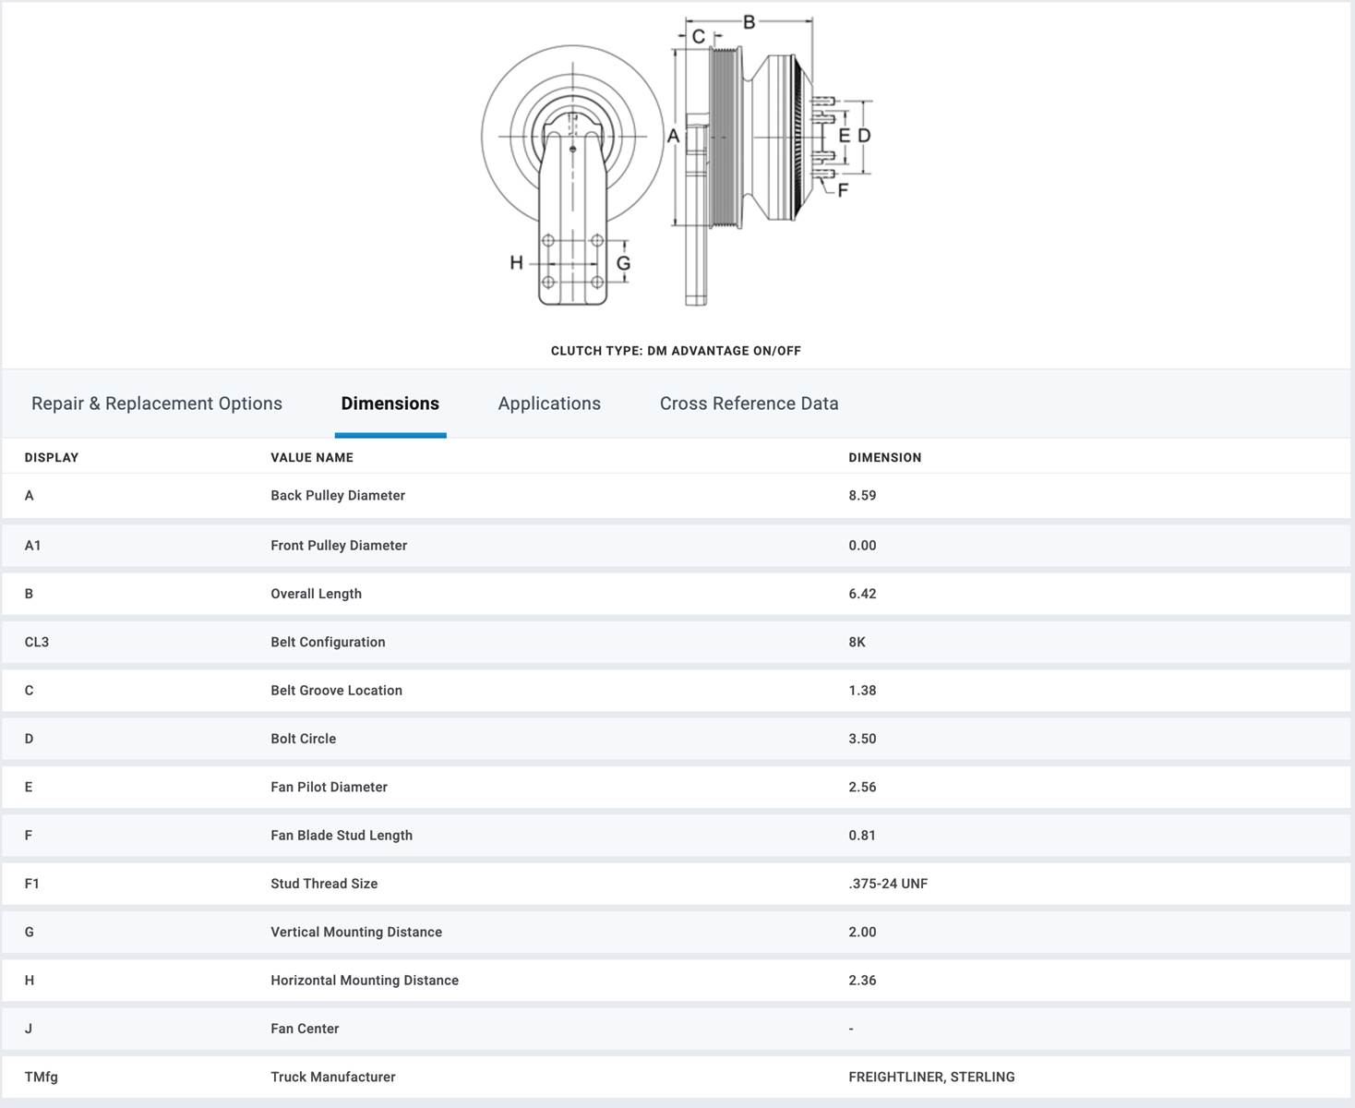Screen dimensions: 1355x1108
Task: Click the FREIGHTLINER, STERLING manufacturer value
Action: (931, 1077)
